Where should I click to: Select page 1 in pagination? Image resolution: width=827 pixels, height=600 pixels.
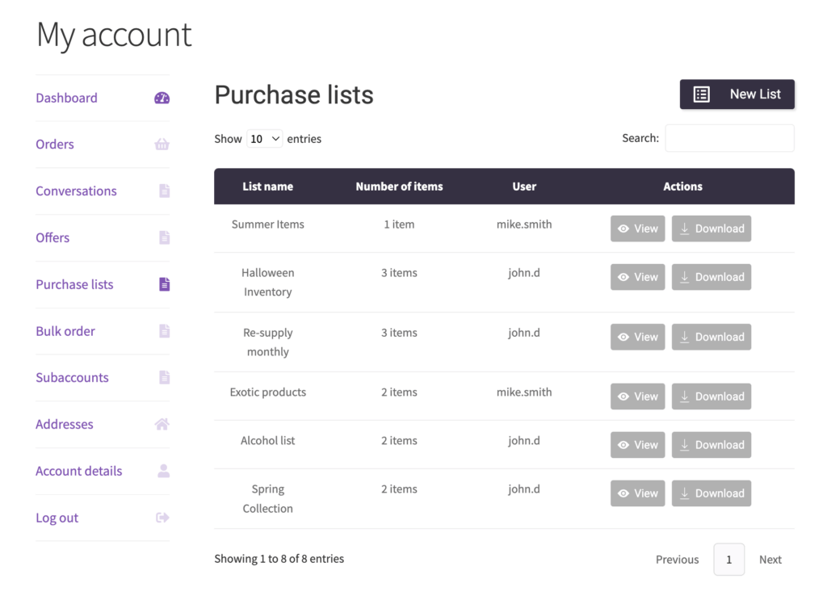tap(728, 560)
